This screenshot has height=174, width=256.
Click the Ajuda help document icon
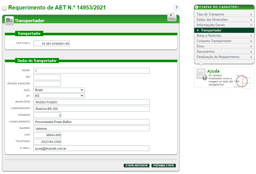click(201, 74)
